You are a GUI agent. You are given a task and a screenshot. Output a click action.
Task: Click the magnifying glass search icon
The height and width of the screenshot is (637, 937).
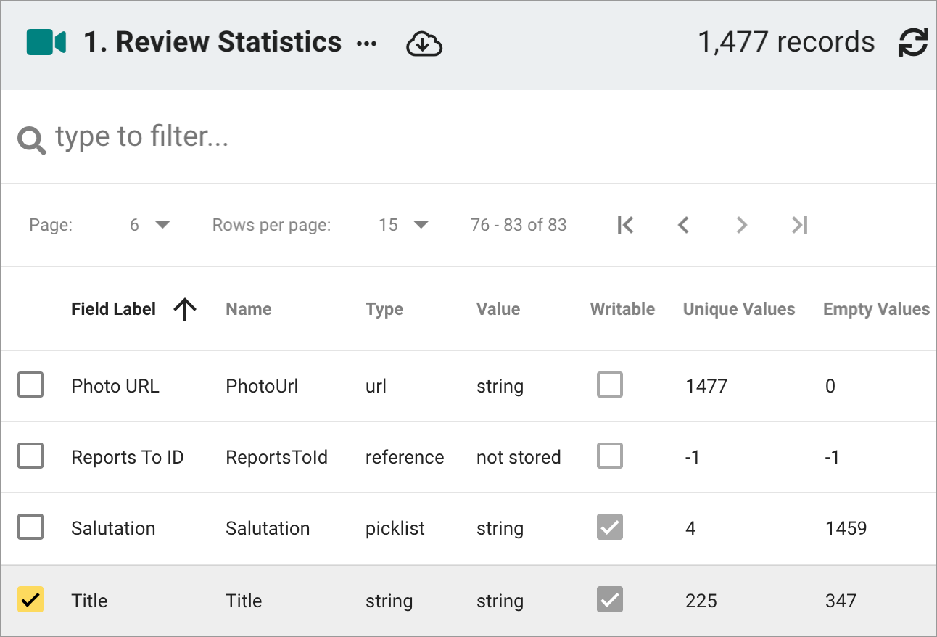click(32, 139)
